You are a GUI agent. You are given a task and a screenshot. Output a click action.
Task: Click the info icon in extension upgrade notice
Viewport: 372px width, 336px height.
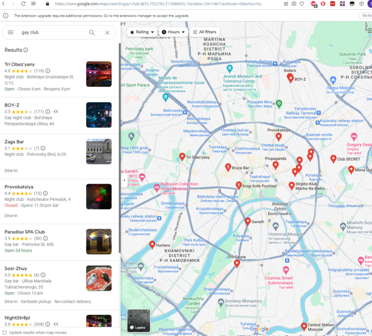click(x=5, y=16)
